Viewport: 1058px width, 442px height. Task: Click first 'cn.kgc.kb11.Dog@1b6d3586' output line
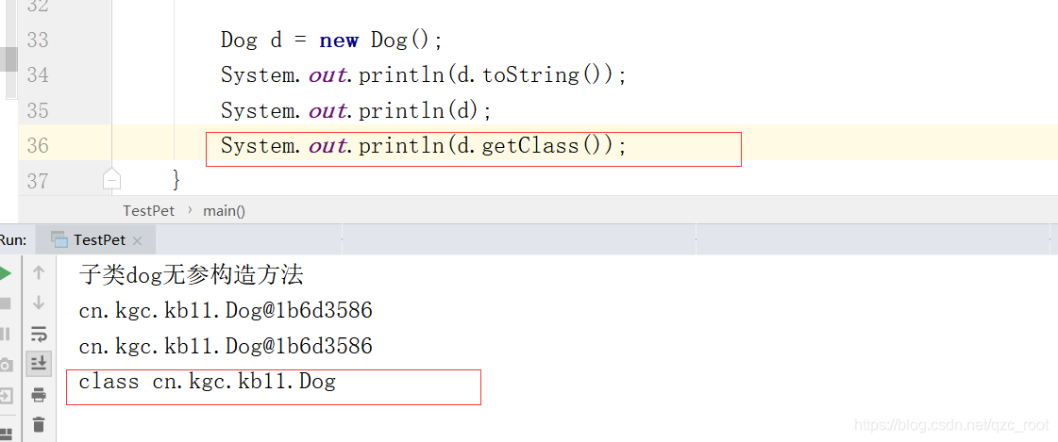click(x=226, y=310)
